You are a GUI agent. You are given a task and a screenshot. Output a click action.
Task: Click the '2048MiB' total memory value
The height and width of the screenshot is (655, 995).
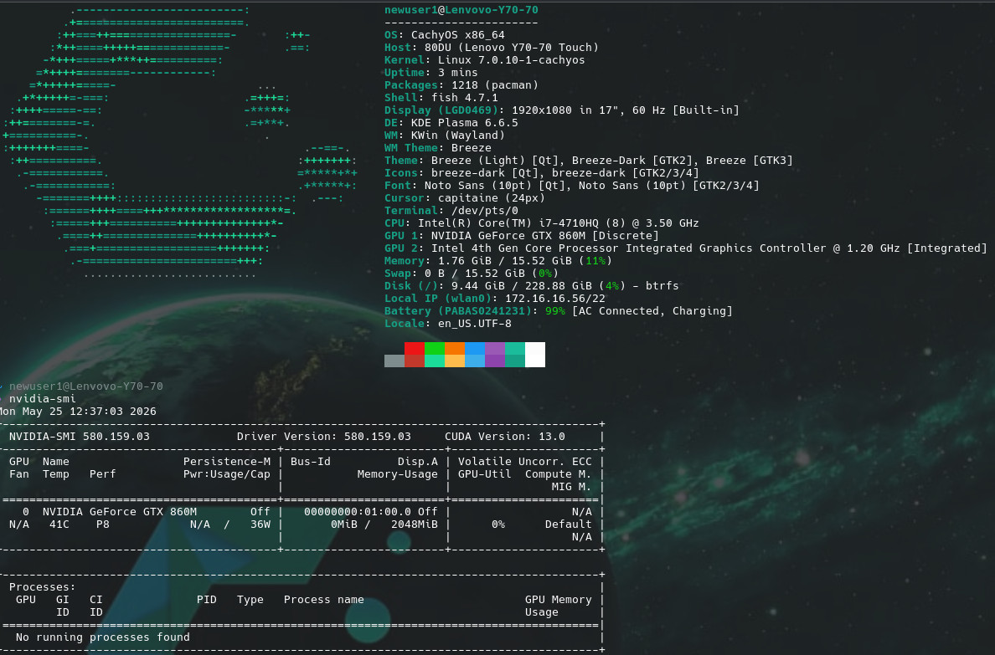coord(415,525)
